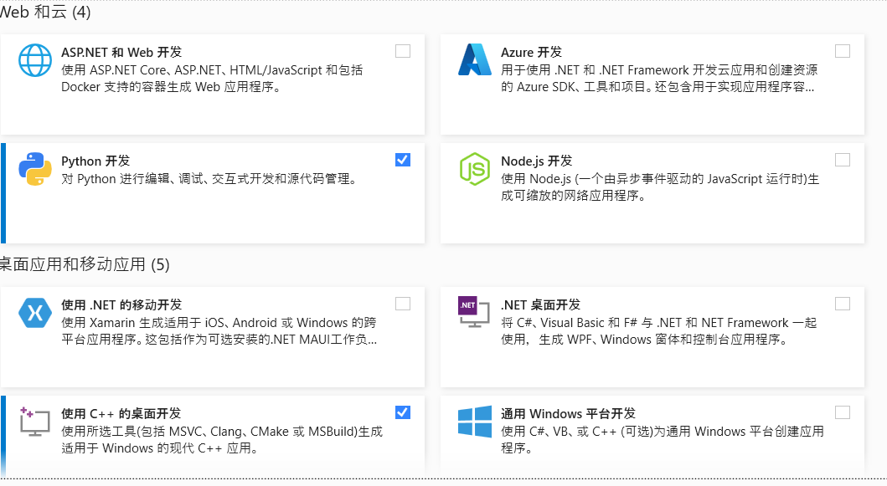
Task: Click the 使用 .NET 的移动开发 title
Action: tap(121, 305)
